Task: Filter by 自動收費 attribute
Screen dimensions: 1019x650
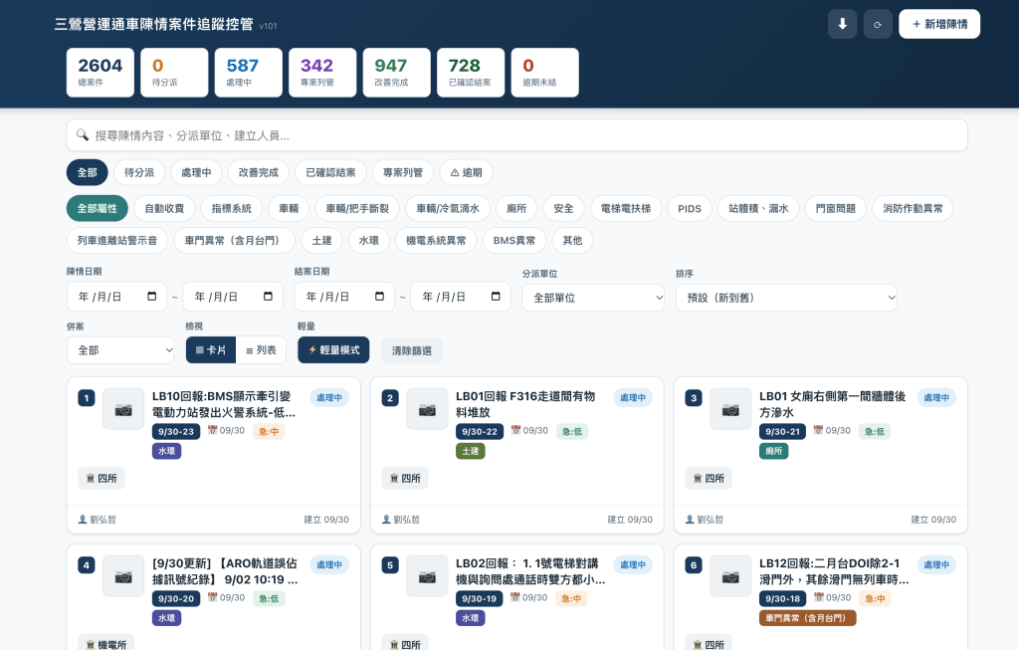Action: pos(164,209)
